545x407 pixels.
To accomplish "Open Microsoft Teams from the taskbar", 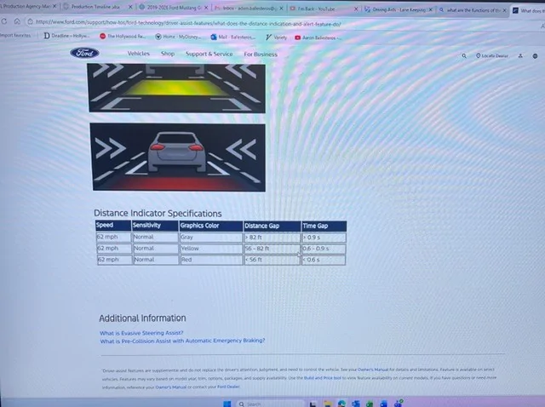I will point(399,404).
